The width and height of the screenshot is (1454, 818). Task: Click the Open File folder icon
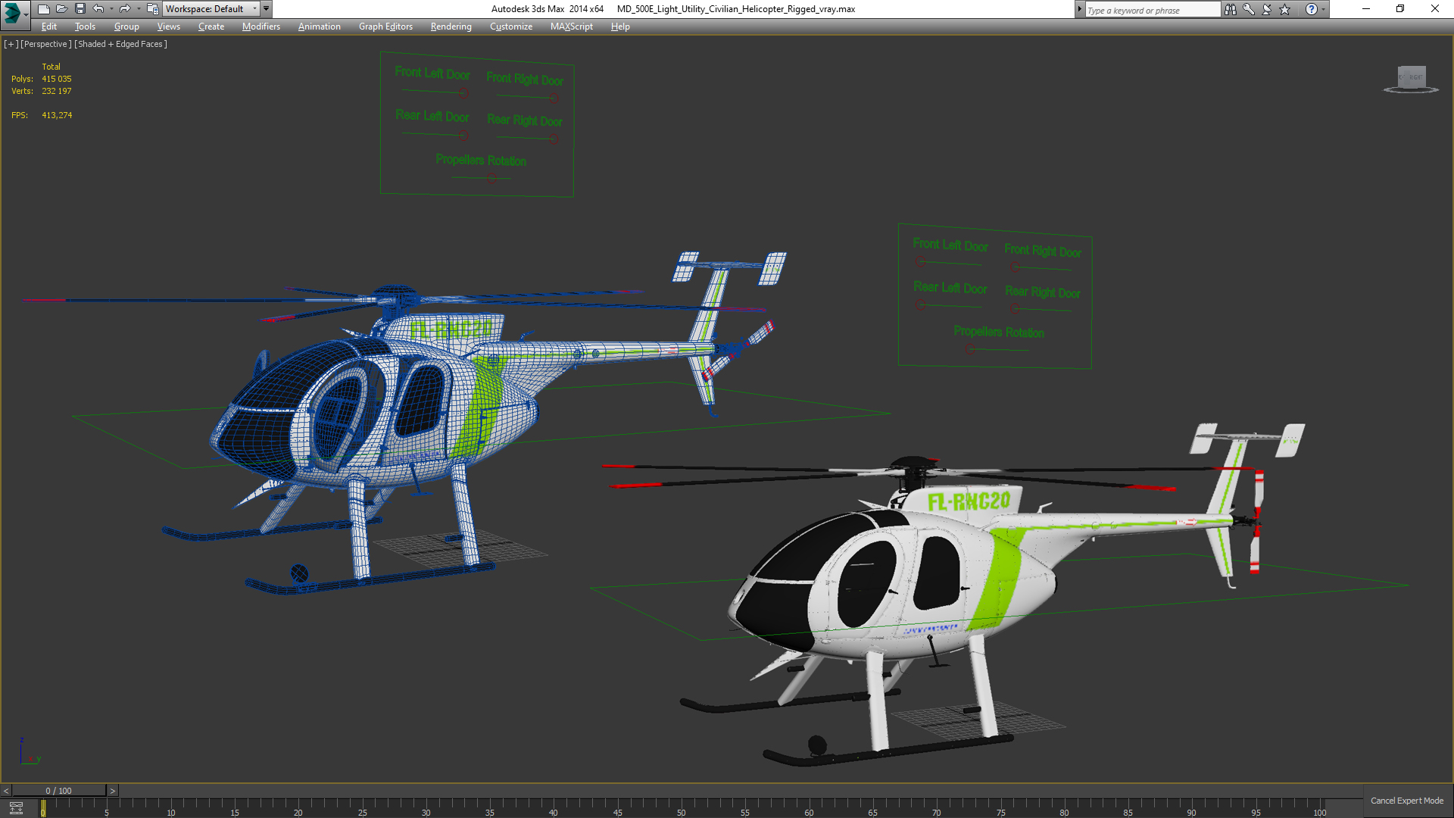coord(61,9)
